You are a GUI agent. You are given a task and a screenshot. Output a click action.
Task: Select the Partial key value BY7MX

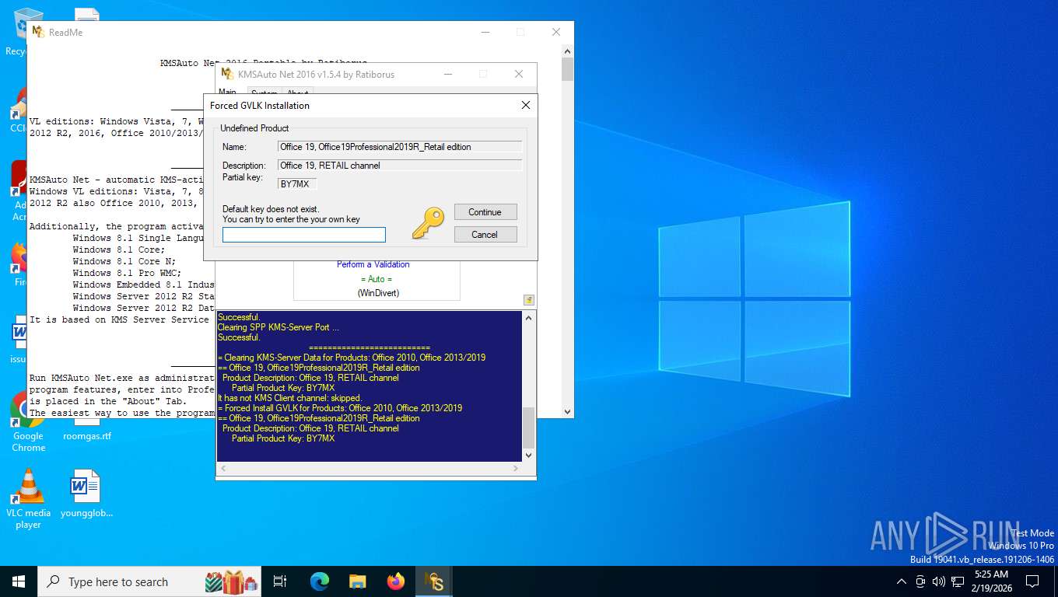coord(297,183)
